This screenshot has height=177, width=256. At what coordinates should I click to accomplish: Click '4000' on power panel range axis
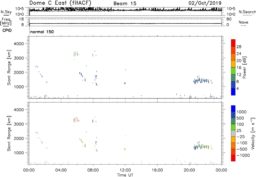[x=19, y=44]
